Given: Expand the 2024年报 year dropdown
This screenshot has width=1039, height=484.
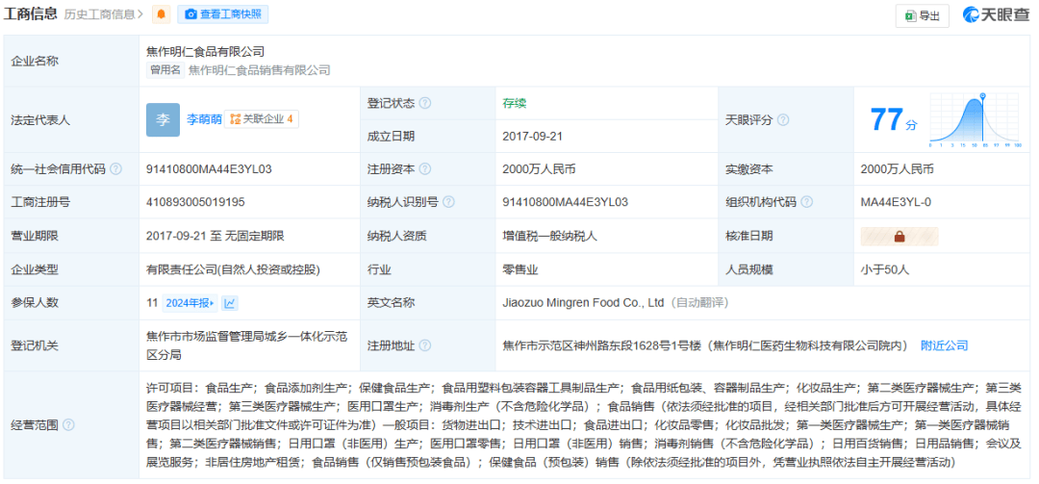Looking at the screenshot, I should tap(190, 303).
